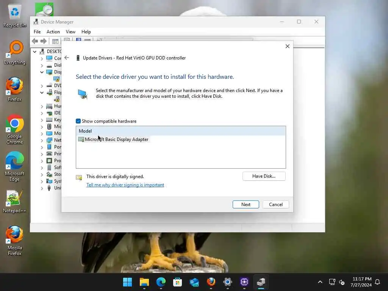Expand the Mice tree node
This screenshot has width=388, height=291.
click(x=42, y=127)
